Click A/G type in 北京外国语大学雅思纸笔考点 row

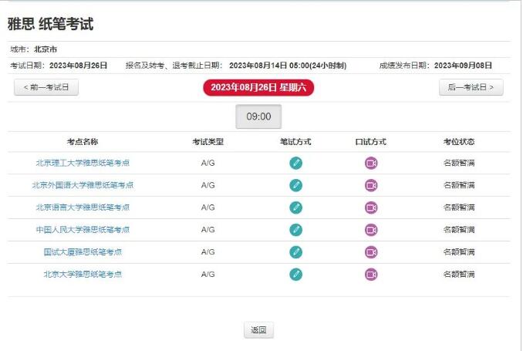pyautogui.click(x=208, y=185)
